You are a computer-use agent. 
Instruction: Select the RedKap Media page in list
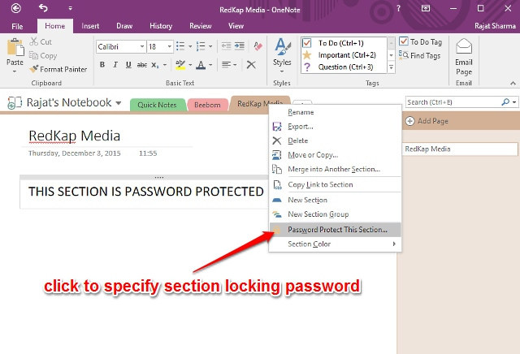[x=460, y=149]
